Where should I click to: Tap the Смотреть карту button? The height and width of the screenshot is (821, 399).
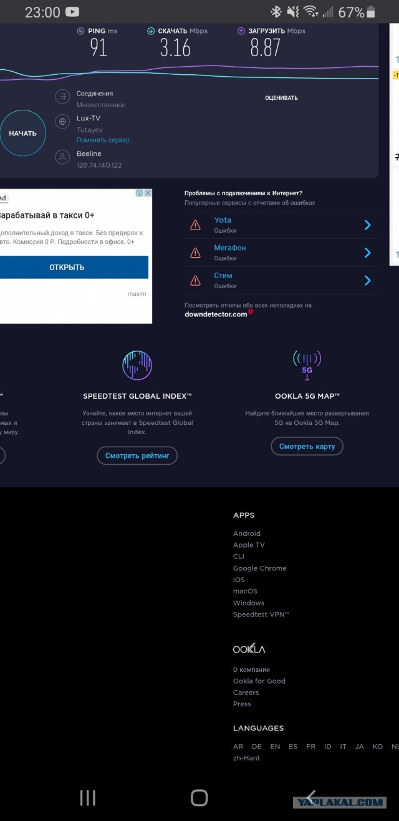(x=307, y=446)
